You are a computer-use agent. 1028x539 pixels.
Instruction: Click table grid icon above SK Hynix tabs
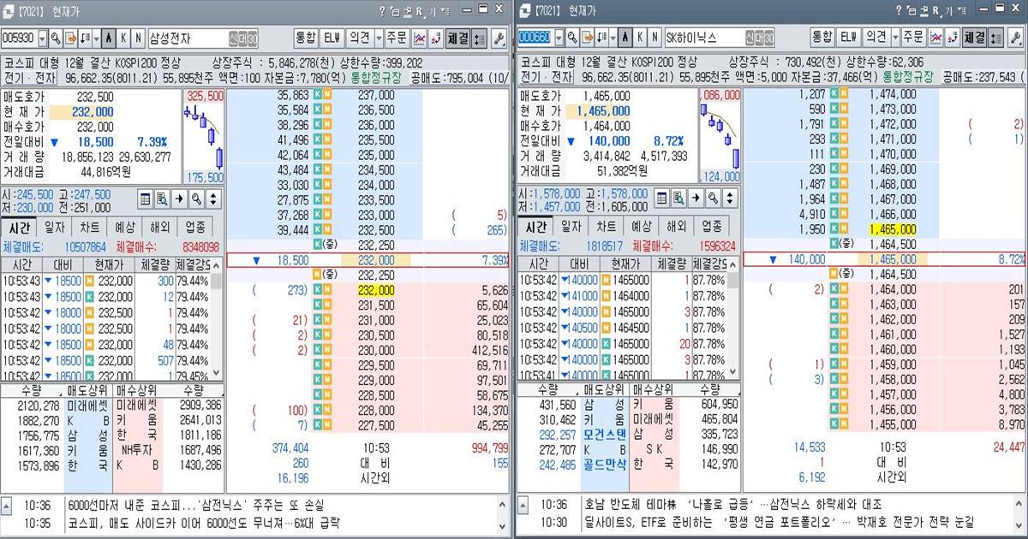[662, 198]
